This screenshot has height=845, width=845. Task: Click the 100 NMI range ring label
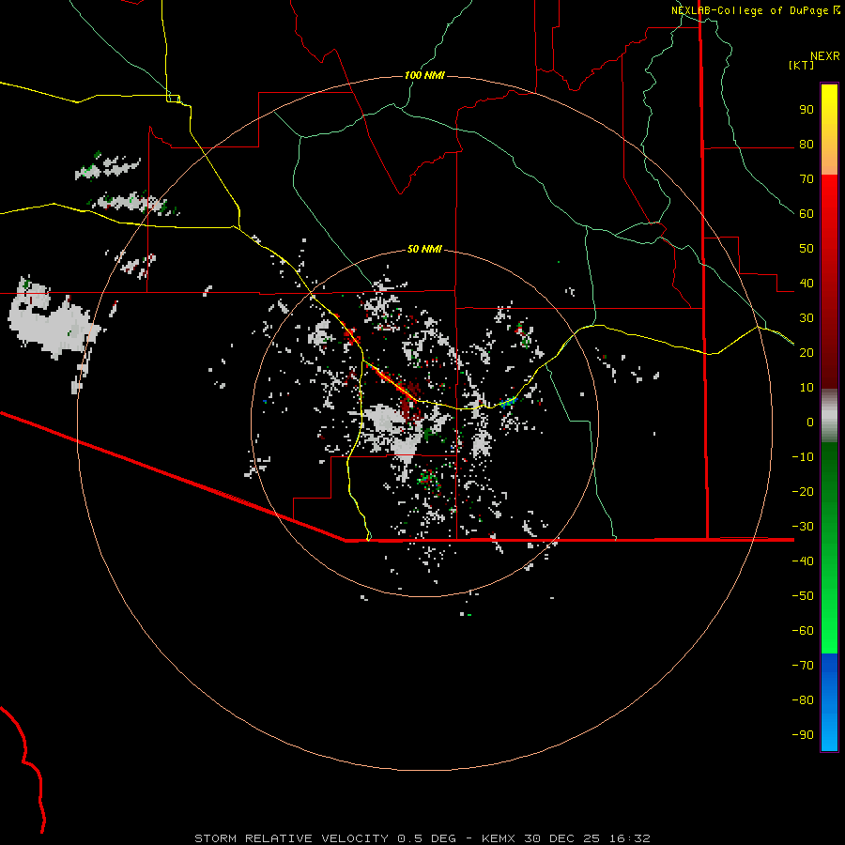point(424,75)
